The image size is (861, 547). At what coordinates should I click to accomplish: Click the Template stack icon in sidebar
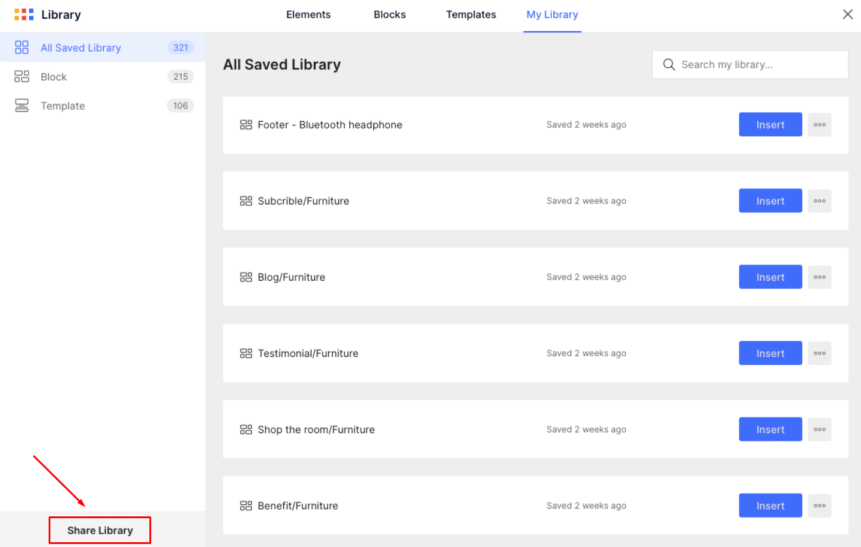coord(22,106)
